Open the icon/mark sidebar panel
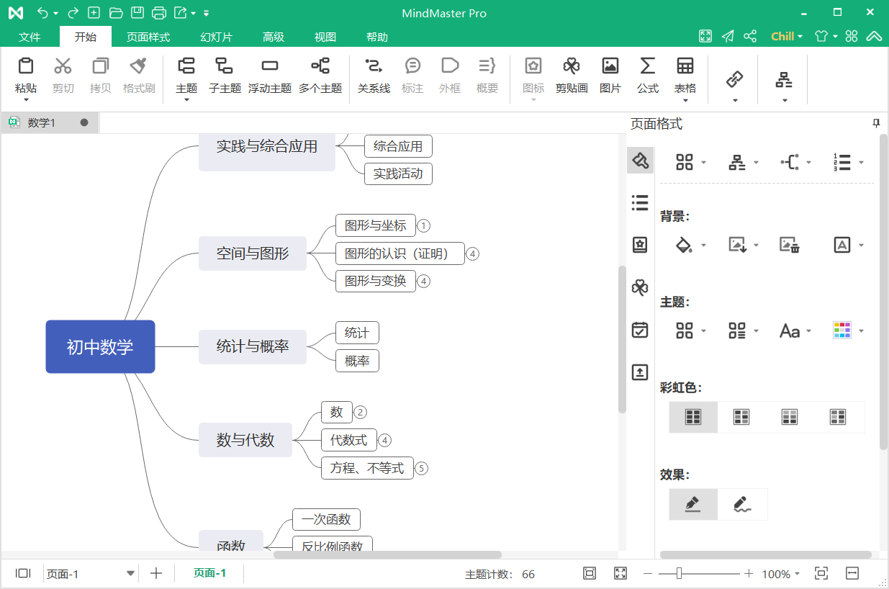The width and height of the screenshot is (889, 589). 640,246
